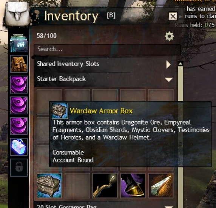Click the glowing blue satchel bag icon

pos(19,147)
